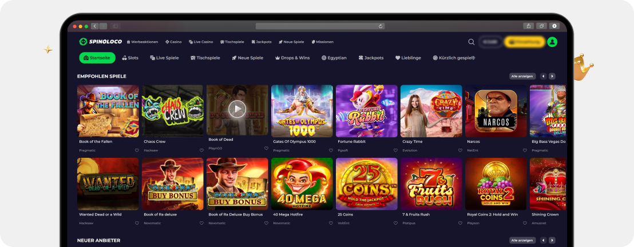The width and height of the screenshot is (634, 247).
Task: Favorite Book of Ra Deluxe Buy Bonus heart
Action: (x=266, y=223)
